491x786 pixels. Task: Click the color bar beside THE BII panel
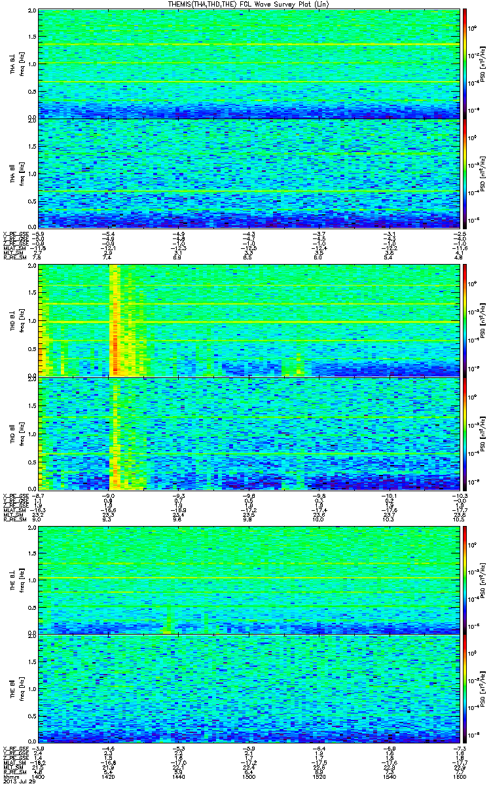(x=465, y=688)
